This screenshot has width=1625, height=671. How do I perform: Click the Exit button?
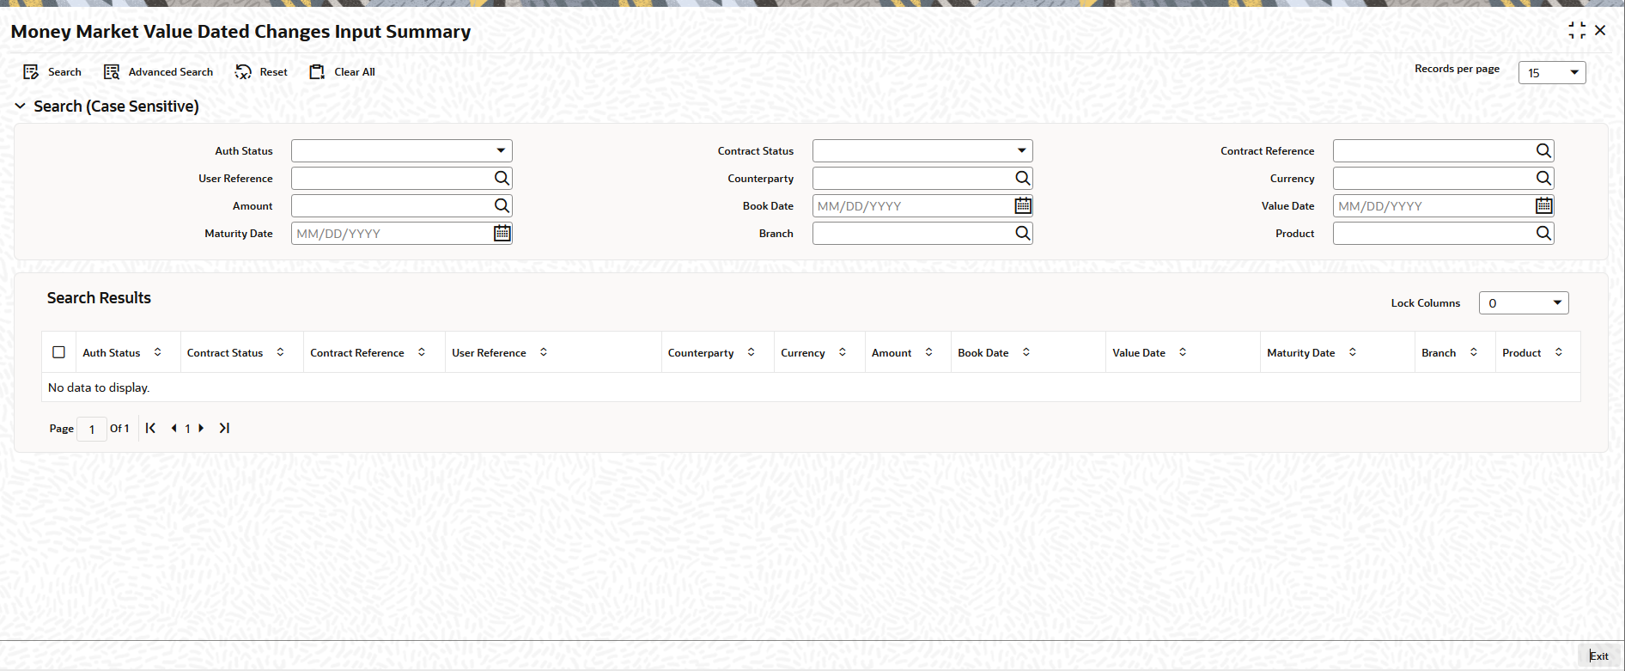tap(1598, 656)
